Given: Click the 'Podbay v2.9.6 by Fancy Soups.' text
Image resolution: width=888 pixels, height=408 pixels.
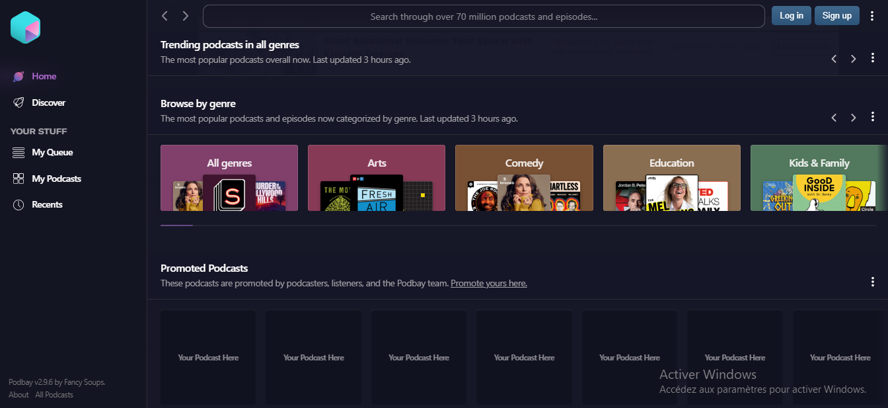Looking at the screenshot, I should click(57, 382).
